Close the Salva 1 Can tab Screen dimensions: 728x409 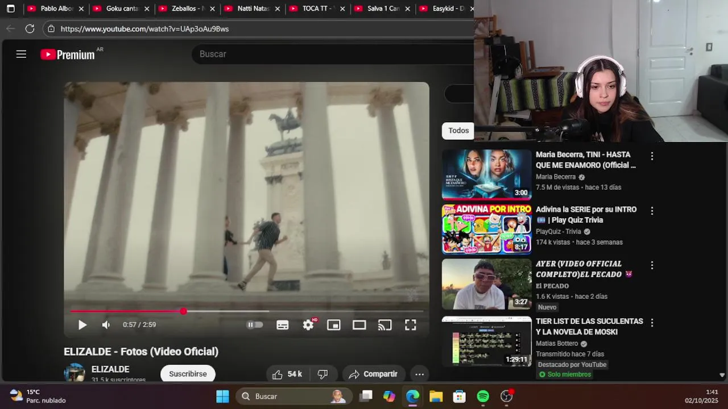(407, 9)
